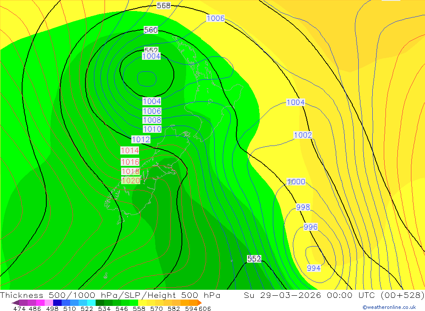Select the 1004 label just above the stacked 1006
Image resolution: width=425 pixels, height=311 pixels.
point(152,101)
